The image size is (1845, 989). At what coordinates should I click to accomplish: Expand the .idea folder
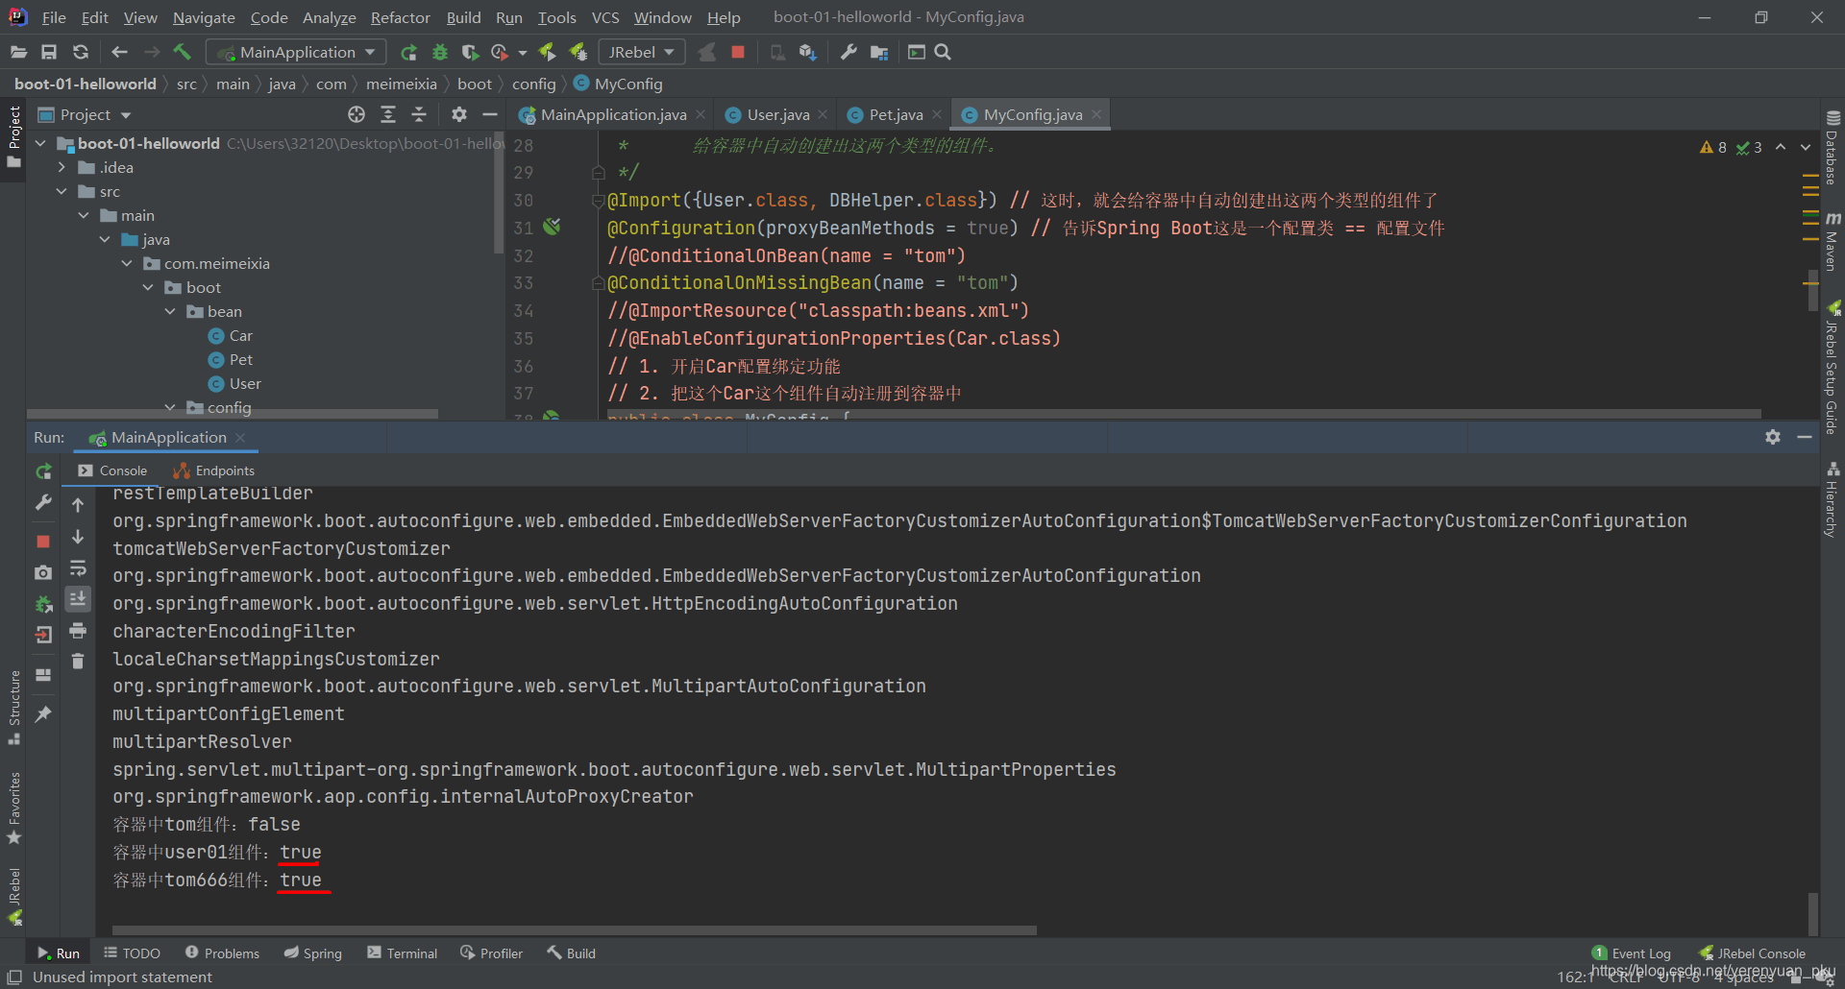tap(61, 167)
